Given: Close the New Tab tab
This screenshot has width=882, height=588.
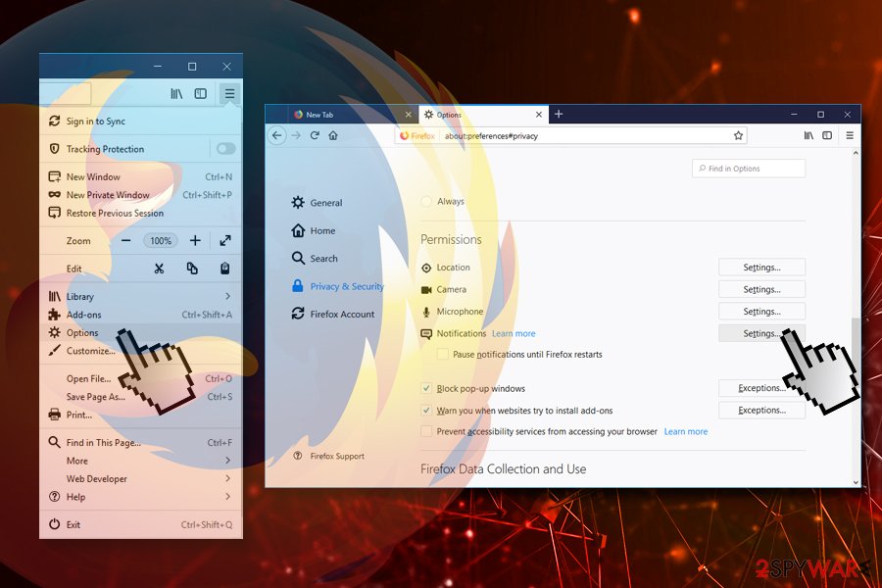Looking at the screenshot, I should coord(409,115).
